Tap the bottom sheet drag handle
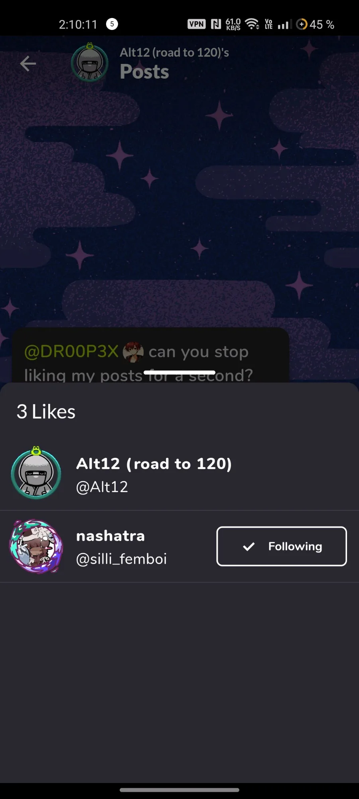359x799 pixels. tap(179, 372)
